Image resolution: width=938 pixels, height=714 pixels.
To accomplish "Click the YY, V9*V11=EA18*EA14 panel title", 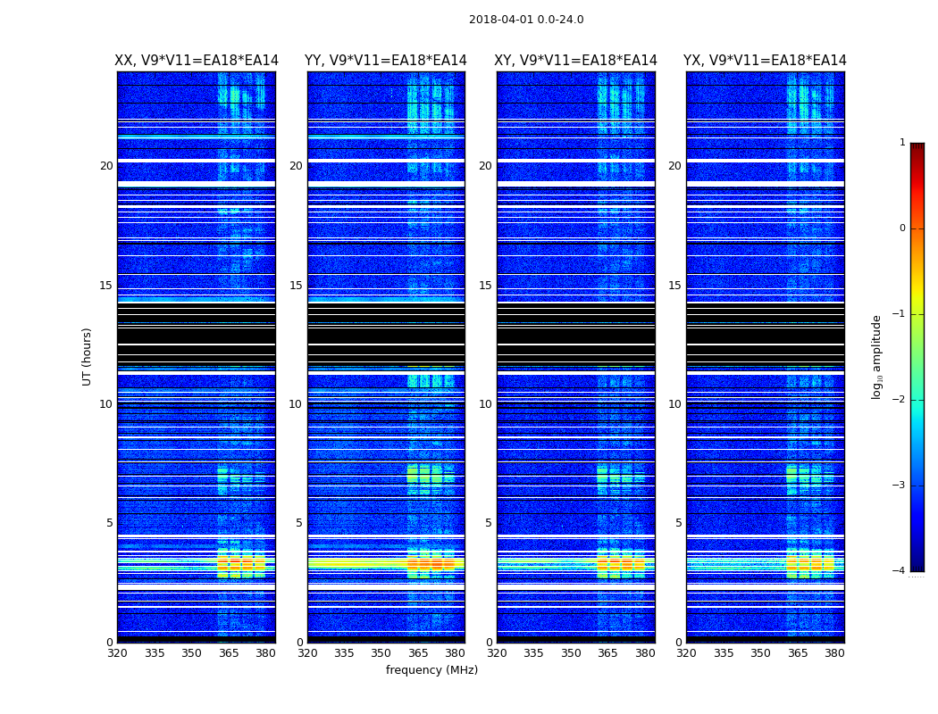I will [x=385, y=61].
